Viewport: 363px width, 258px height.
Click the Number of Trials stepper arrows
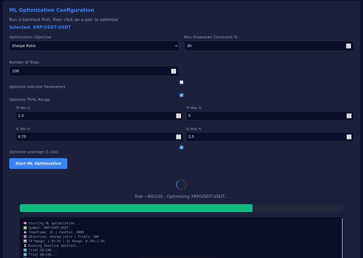(173, 71)
